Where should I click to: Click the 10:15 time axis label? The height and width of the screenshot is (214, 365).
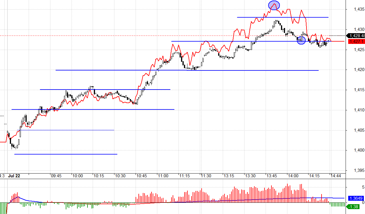click(99, 176)
